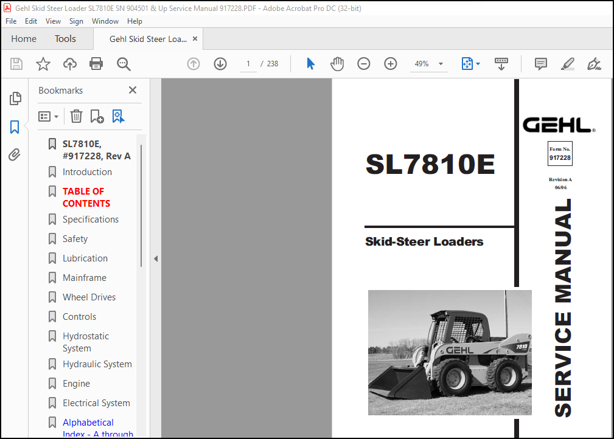Click the Fit page icon
614x439 pixels.
pyautogui.click(x=467, y=64)
